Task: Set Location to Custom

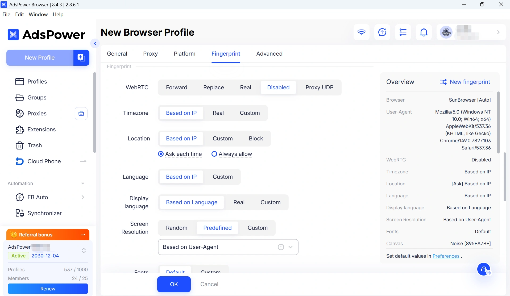Action: [223, 139]
